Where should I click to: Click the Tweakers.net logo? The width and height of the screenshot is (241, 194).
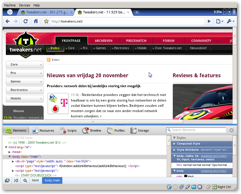coord(25,44)
